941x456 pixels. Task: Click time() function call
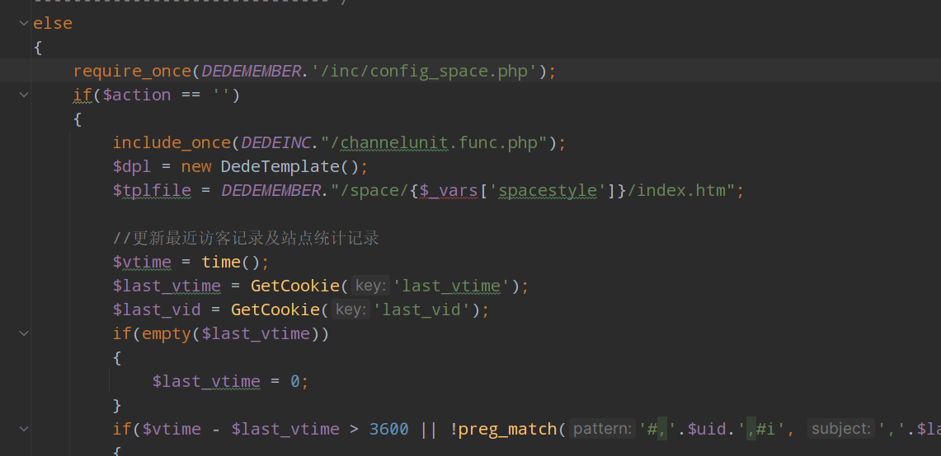pyautogui.click(x=231, y=262)
